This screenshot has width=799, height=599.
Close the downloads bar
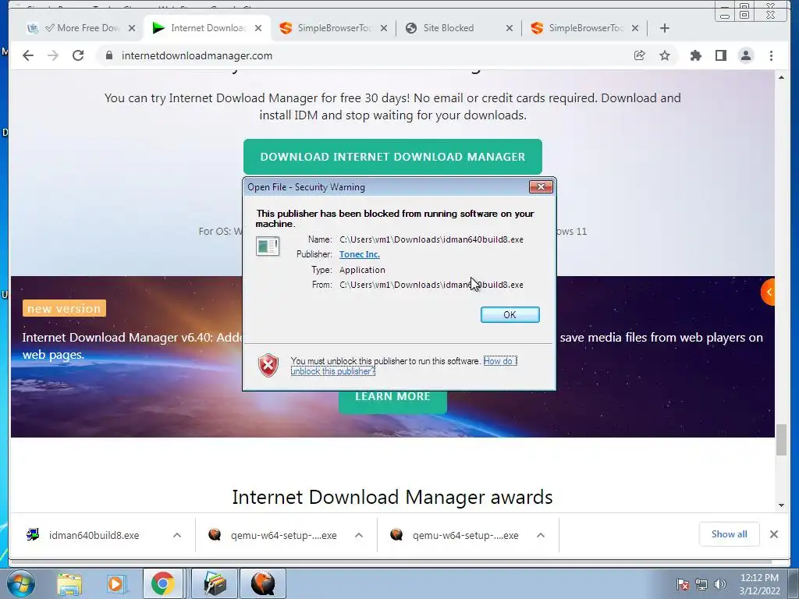[773, 534]
